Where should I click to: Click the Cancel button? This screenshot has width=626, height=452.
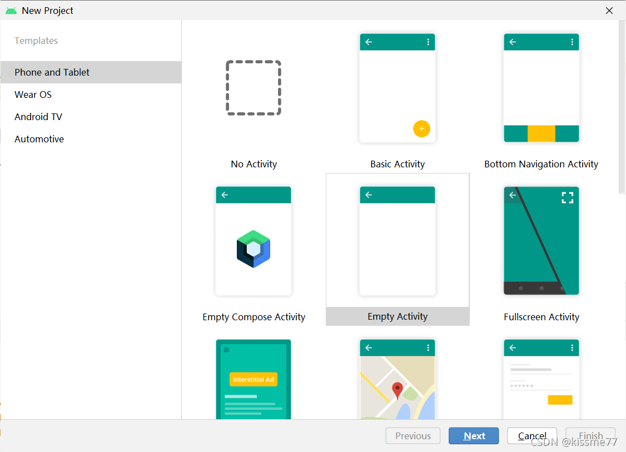pos(532,436)
